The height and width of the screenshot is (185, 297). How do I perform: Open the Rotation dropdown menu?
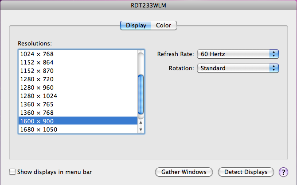[237, 68]
